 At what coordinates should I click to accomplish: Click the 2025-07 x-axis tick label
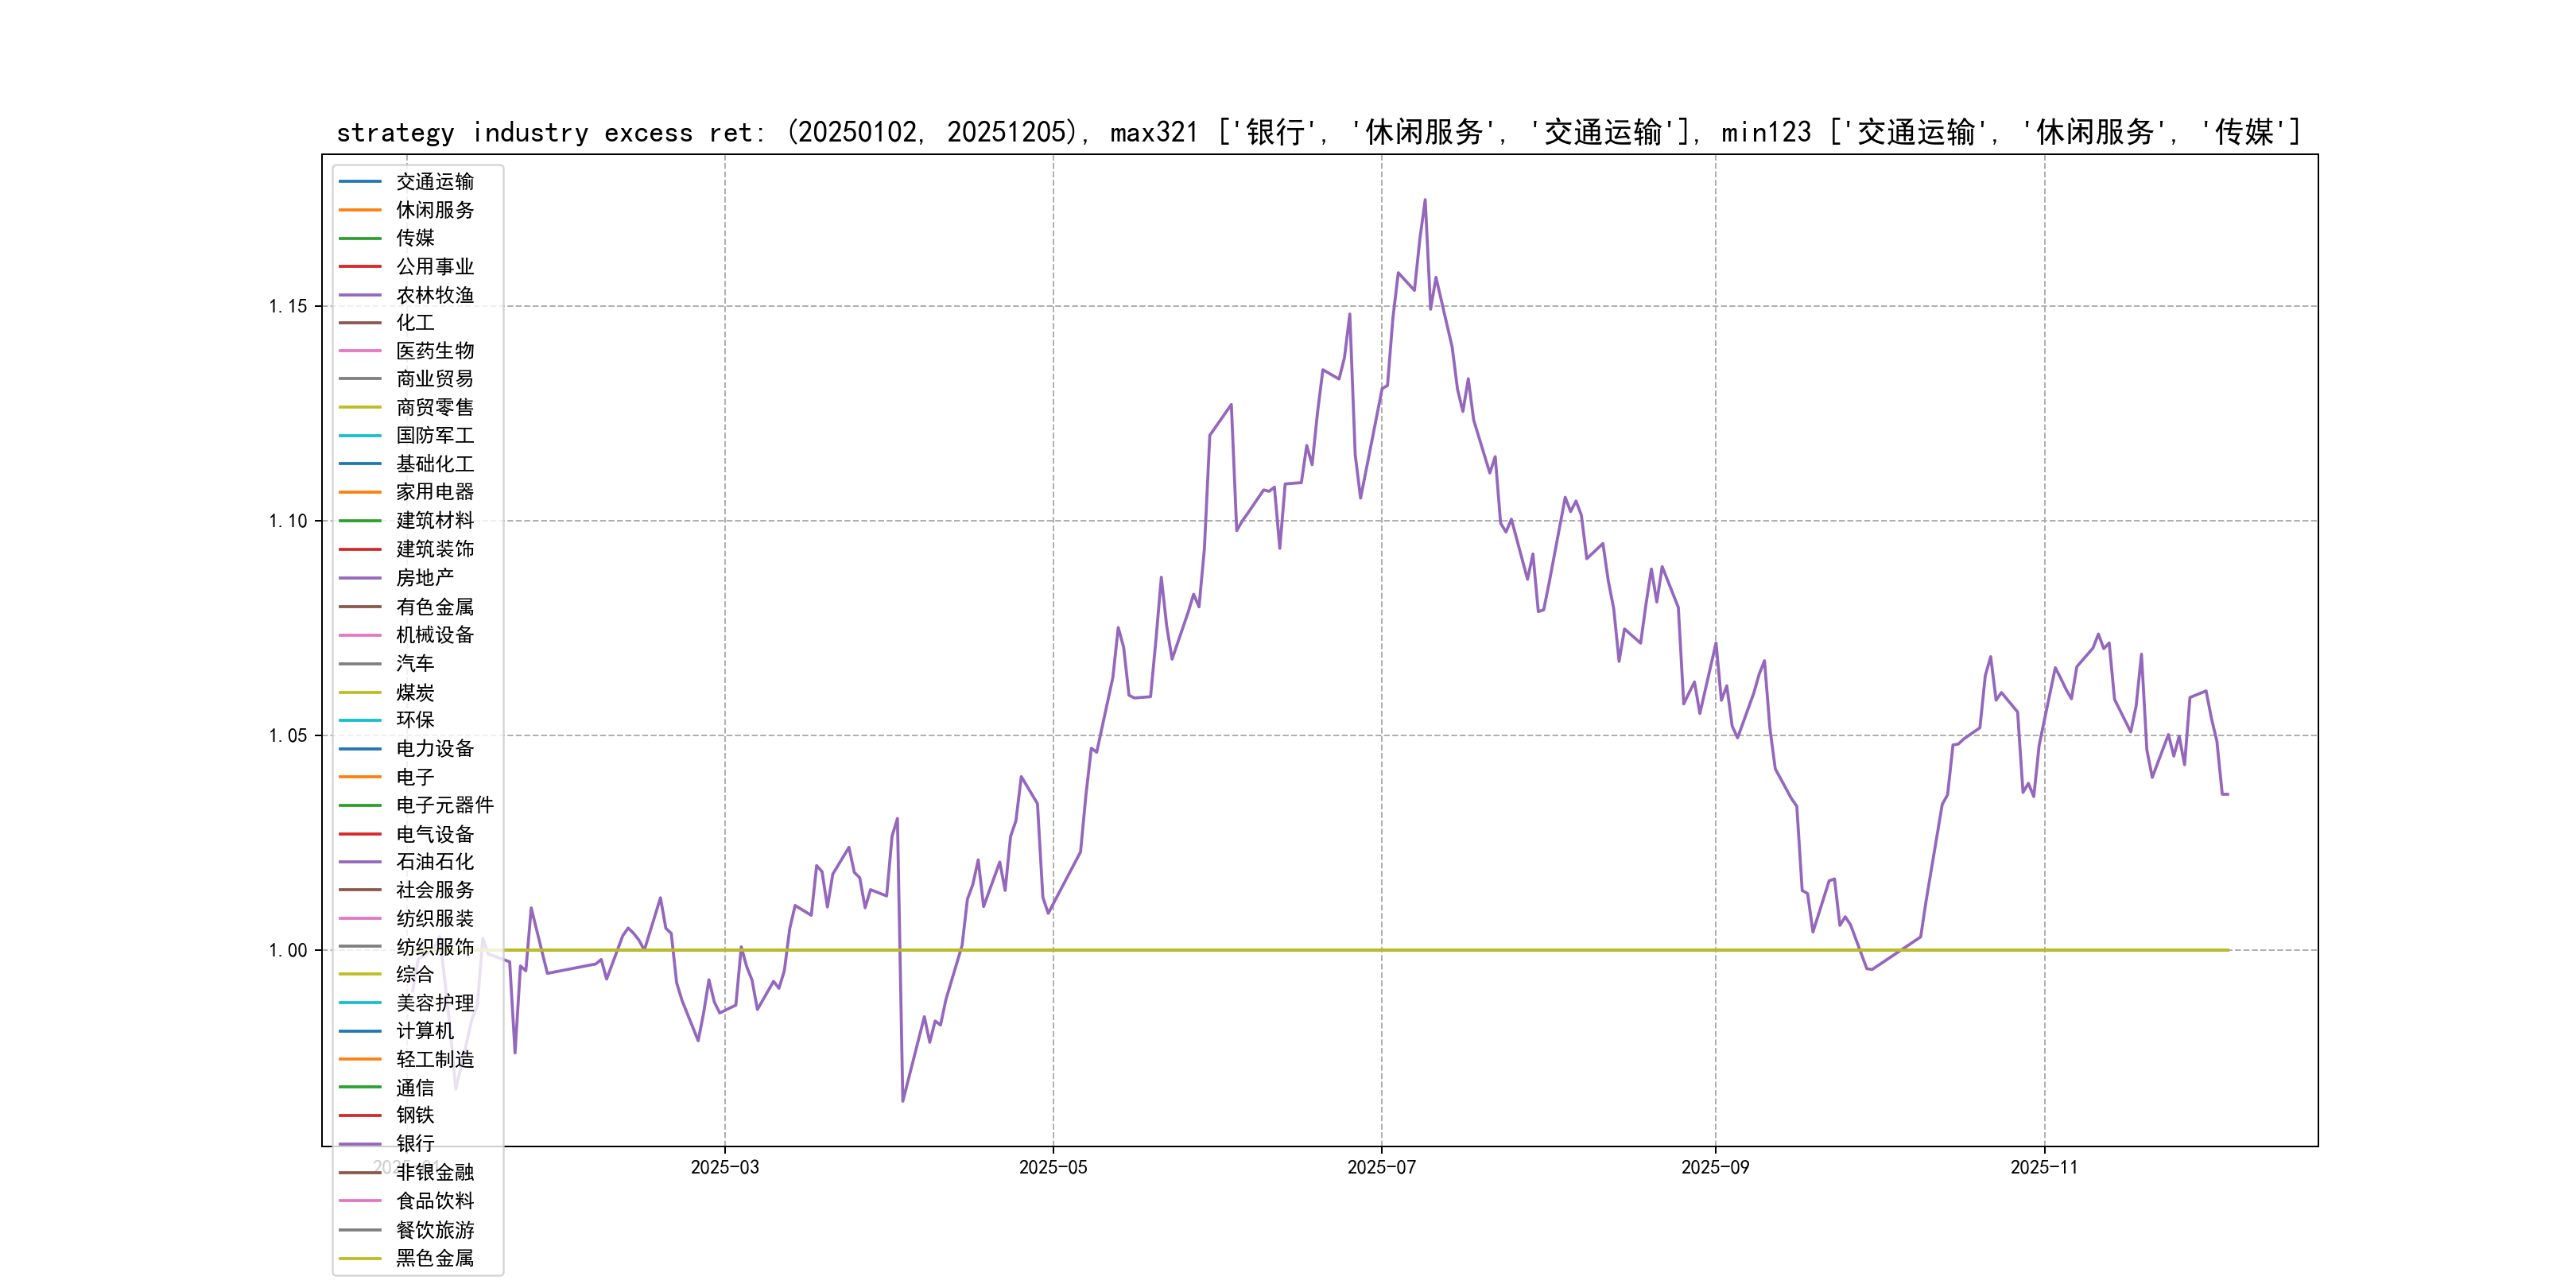pos(1381,1167)
